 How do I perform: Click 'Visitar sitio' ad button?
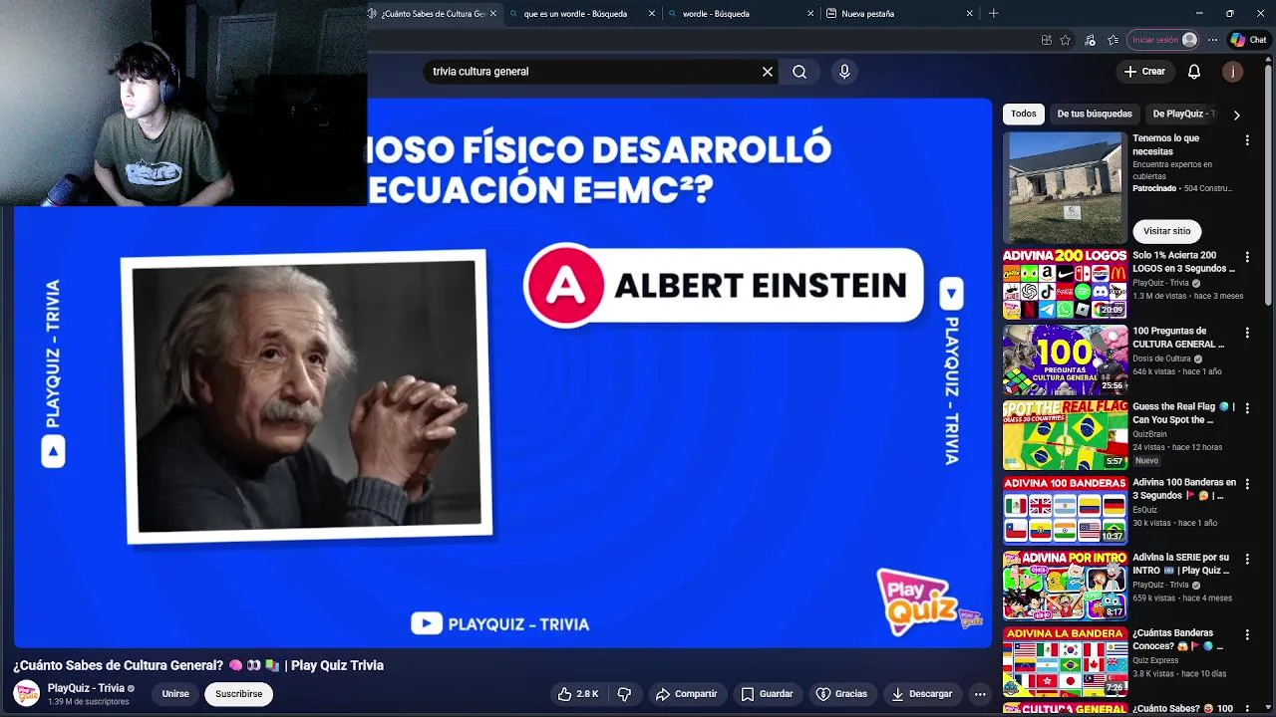[1167, 231]
